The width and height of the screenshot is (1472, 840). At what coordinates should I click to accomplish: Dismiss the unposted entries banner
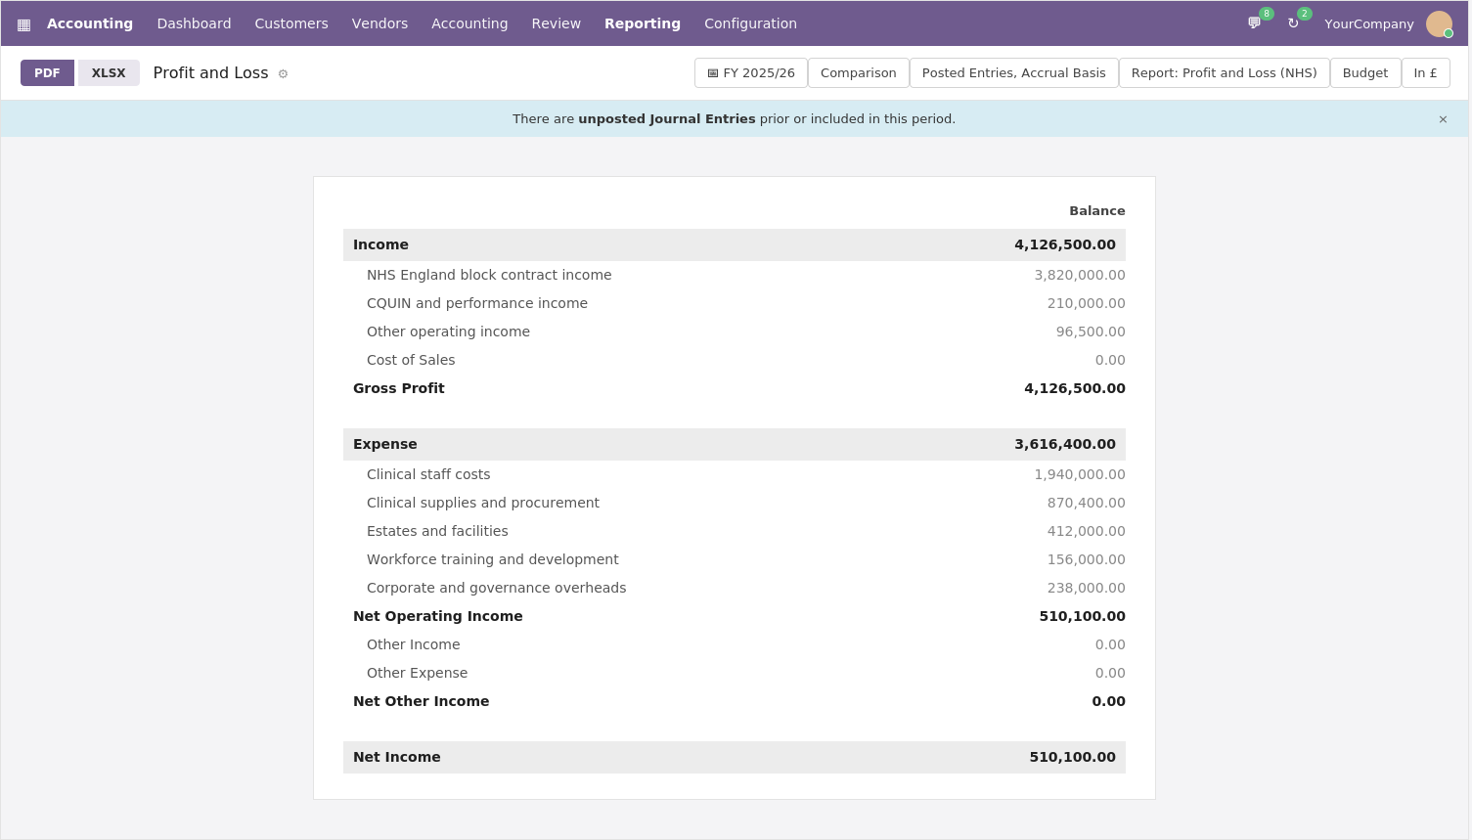[x=1443, y=119]
